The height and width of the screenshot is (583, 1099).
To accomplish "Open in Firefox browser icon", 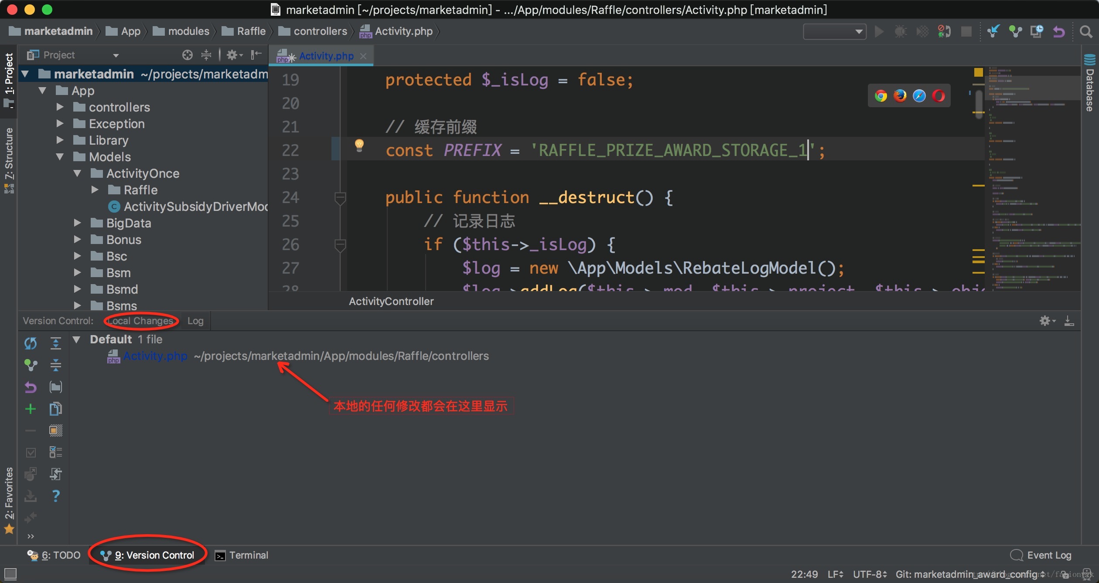I will (x=900, y=96).
